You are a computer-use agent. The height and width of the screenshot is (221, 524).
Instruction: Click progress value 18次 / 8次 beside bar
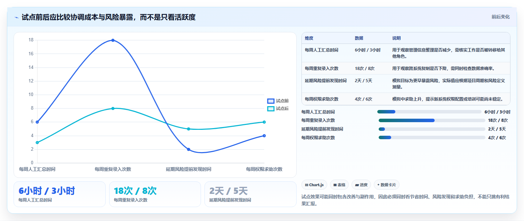point(498,120)
